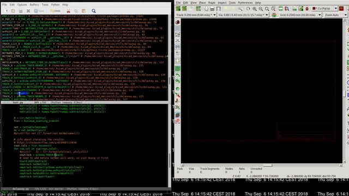Click the Emacs upper window scrollbar
This screenshot has width=349, height=196.
coord(170,58)
